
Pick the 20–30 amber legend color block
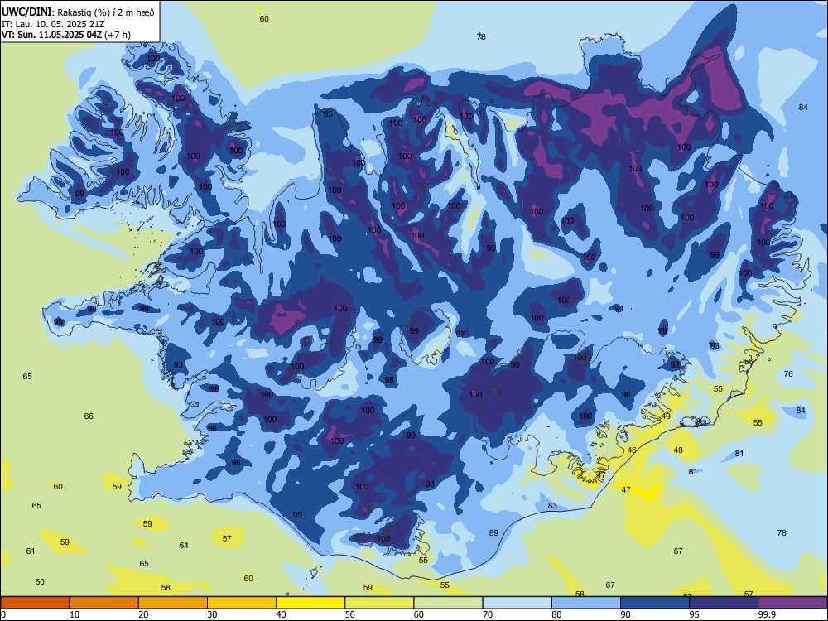pyautogui.click(x=173, y=603)
